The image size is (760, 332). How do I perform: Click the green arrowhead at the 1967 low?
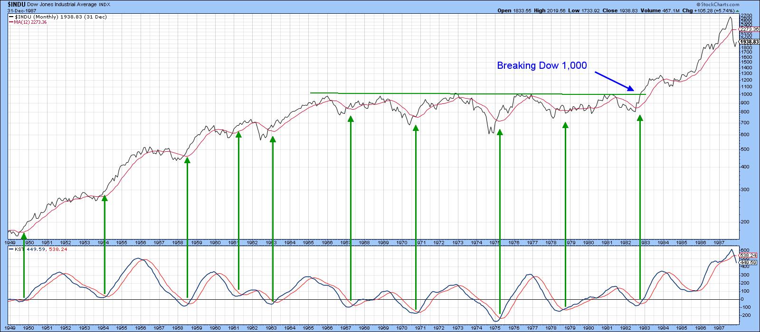click(x=351, y=119)
